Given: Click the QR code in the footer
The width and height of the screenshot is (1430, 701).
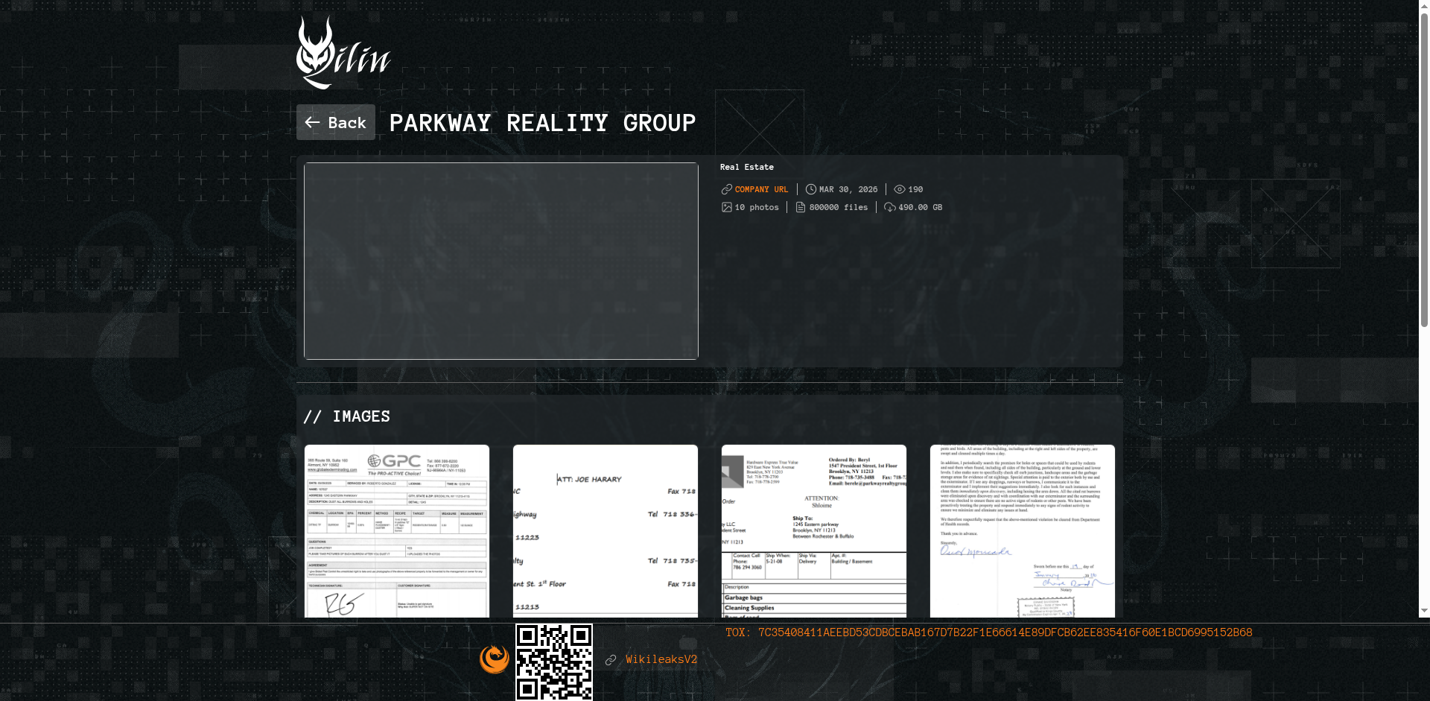Looking at the screenshot, I should [x=554, y=662].
